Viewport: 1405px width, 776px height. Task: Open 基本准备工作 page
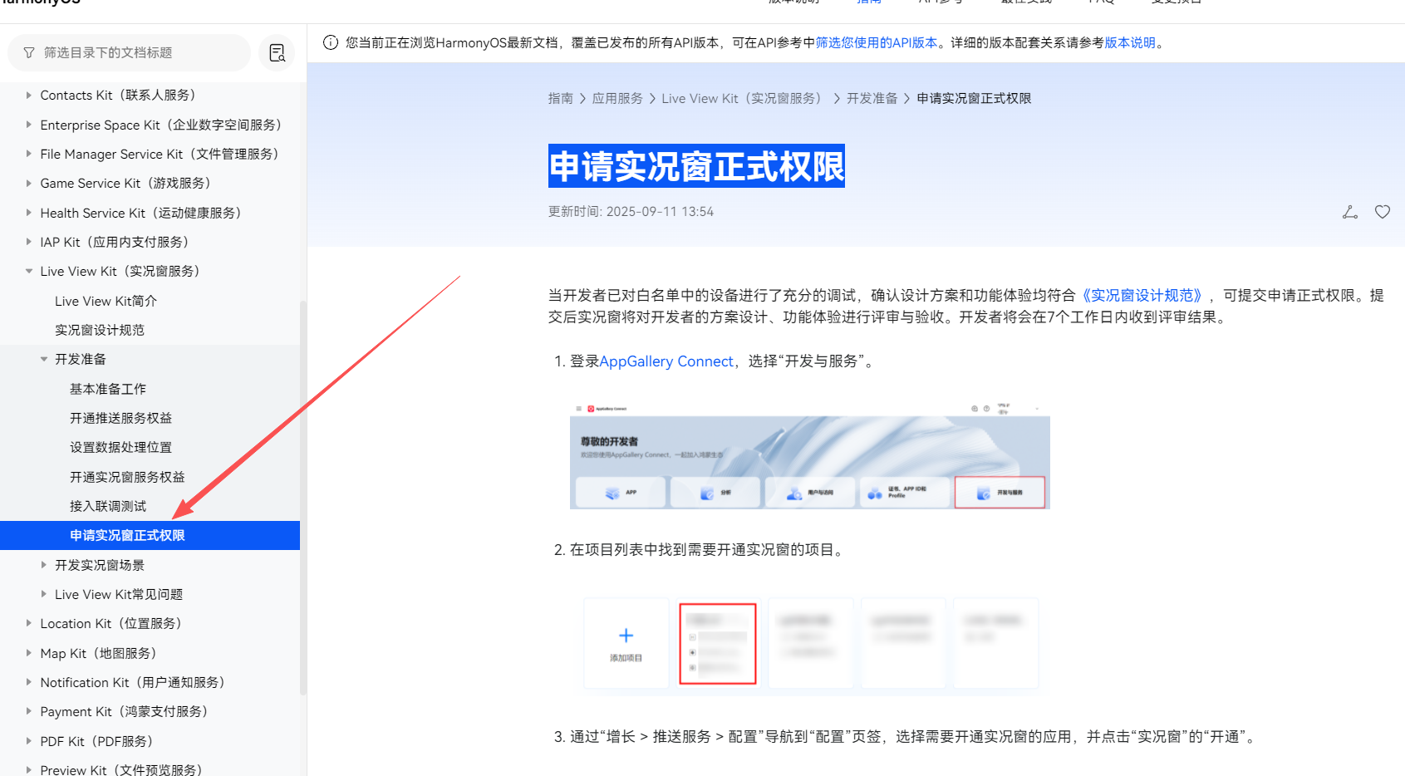point(108,389)
